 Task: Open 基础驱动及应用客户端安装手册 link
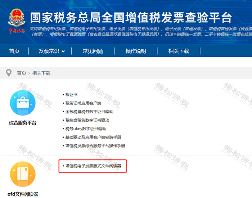(93, 137)
